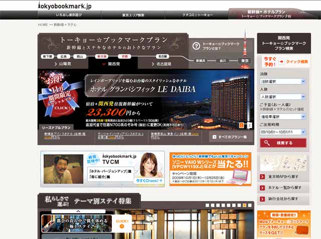
Task: Open 「母に紹介」篇 link
Action: pyautogui.click(x=99, y=177)
